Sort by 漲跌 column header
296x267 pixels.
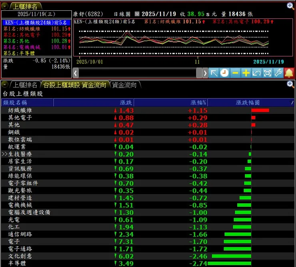coord(94,102)
